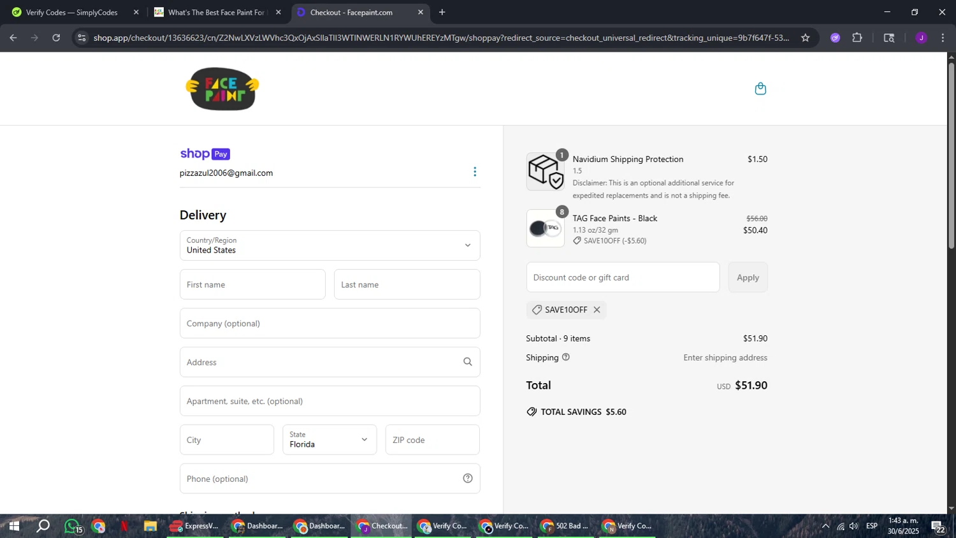
Task: Click the TAG Face Paints Black thumbnail
Action: 546,228
